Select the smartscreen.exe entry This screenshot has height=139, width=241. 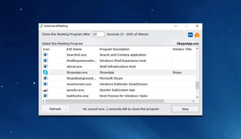pyautogui.click(x=79, y=84)
